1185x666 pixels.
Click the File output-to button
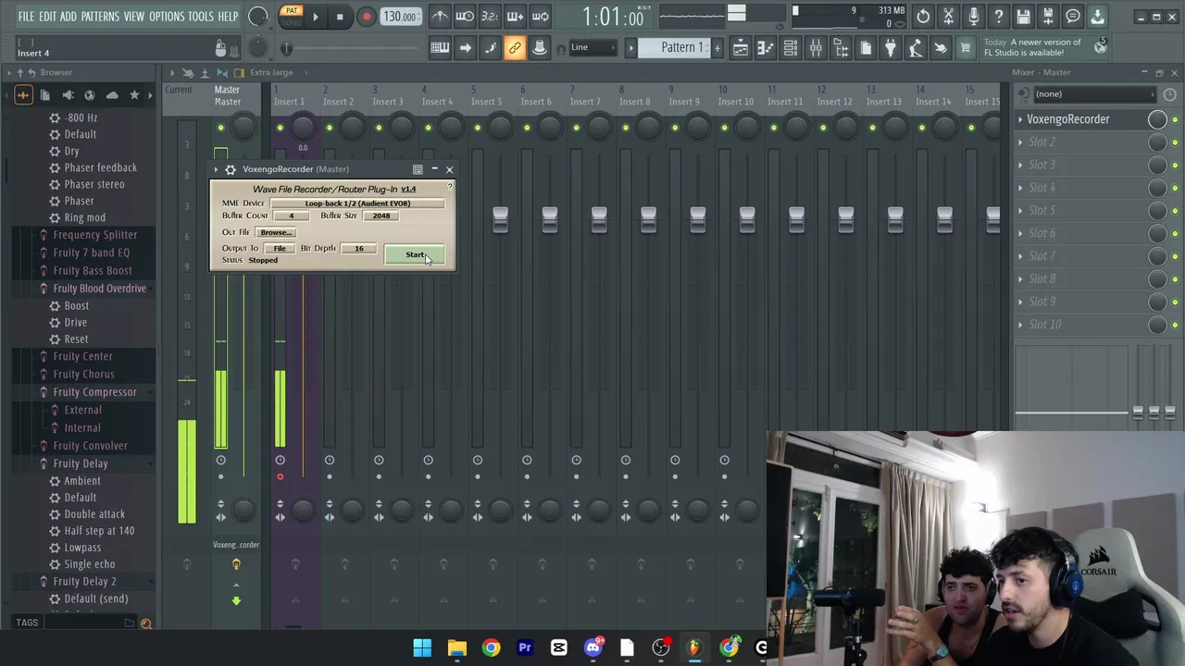pyautogui.click(x=280, y=248)
